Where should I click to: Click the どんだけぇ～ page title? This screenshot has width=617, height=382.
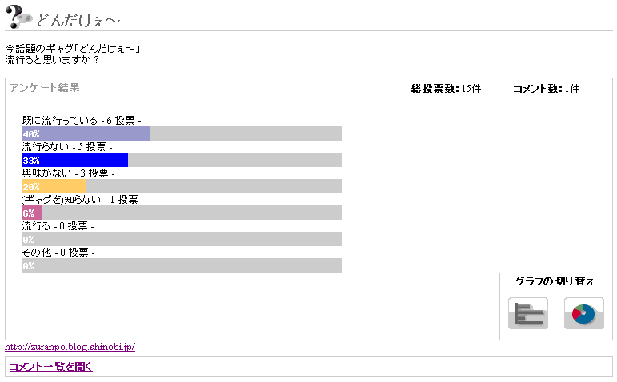pos(79,19)
